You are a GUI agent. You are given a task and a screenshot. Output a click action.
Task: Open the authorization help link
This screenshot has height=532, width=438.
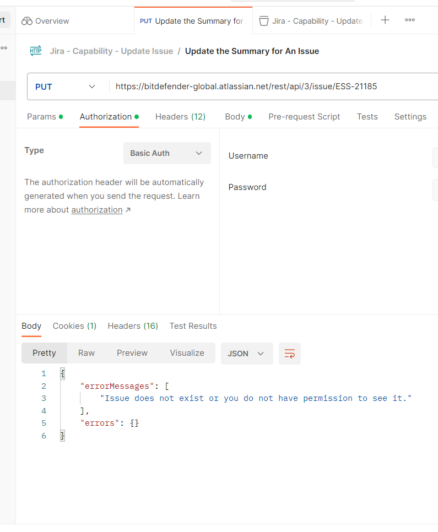click(96, 209)
